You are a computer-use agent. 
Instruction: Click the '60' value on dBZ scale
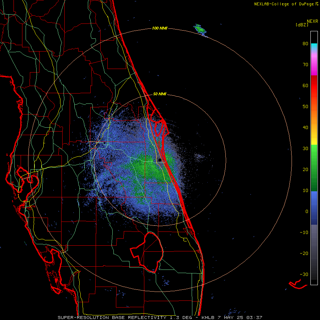[x=305, y=85]
